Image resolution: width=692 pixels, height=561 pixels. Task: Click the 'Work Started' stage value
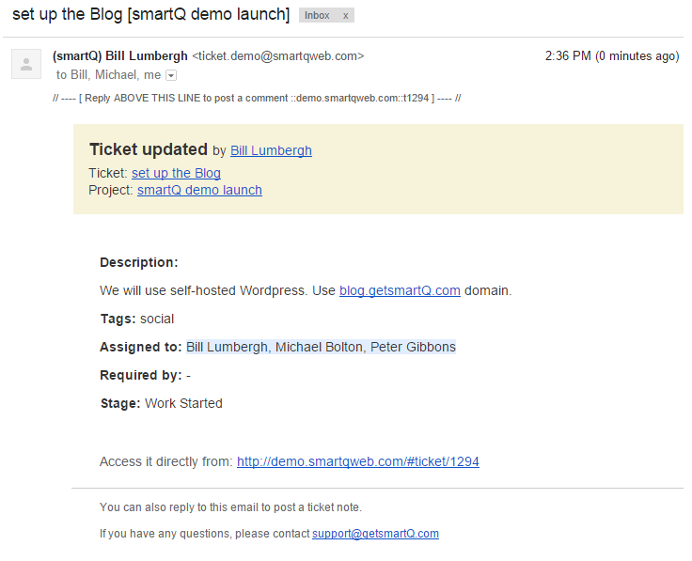coord(183,403)
